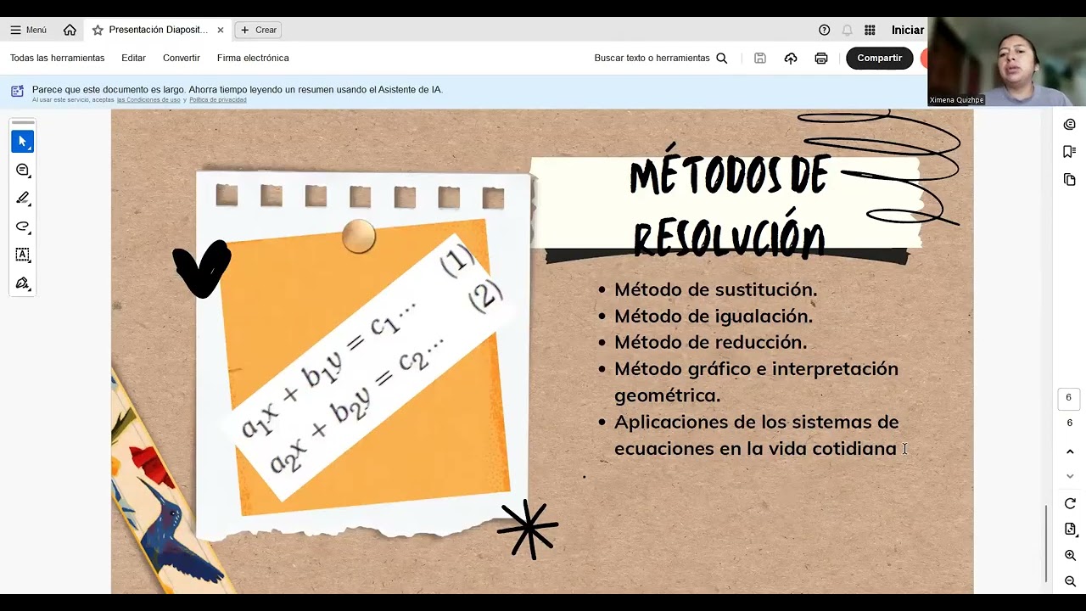Choose the add text box tool

point(23,255)
